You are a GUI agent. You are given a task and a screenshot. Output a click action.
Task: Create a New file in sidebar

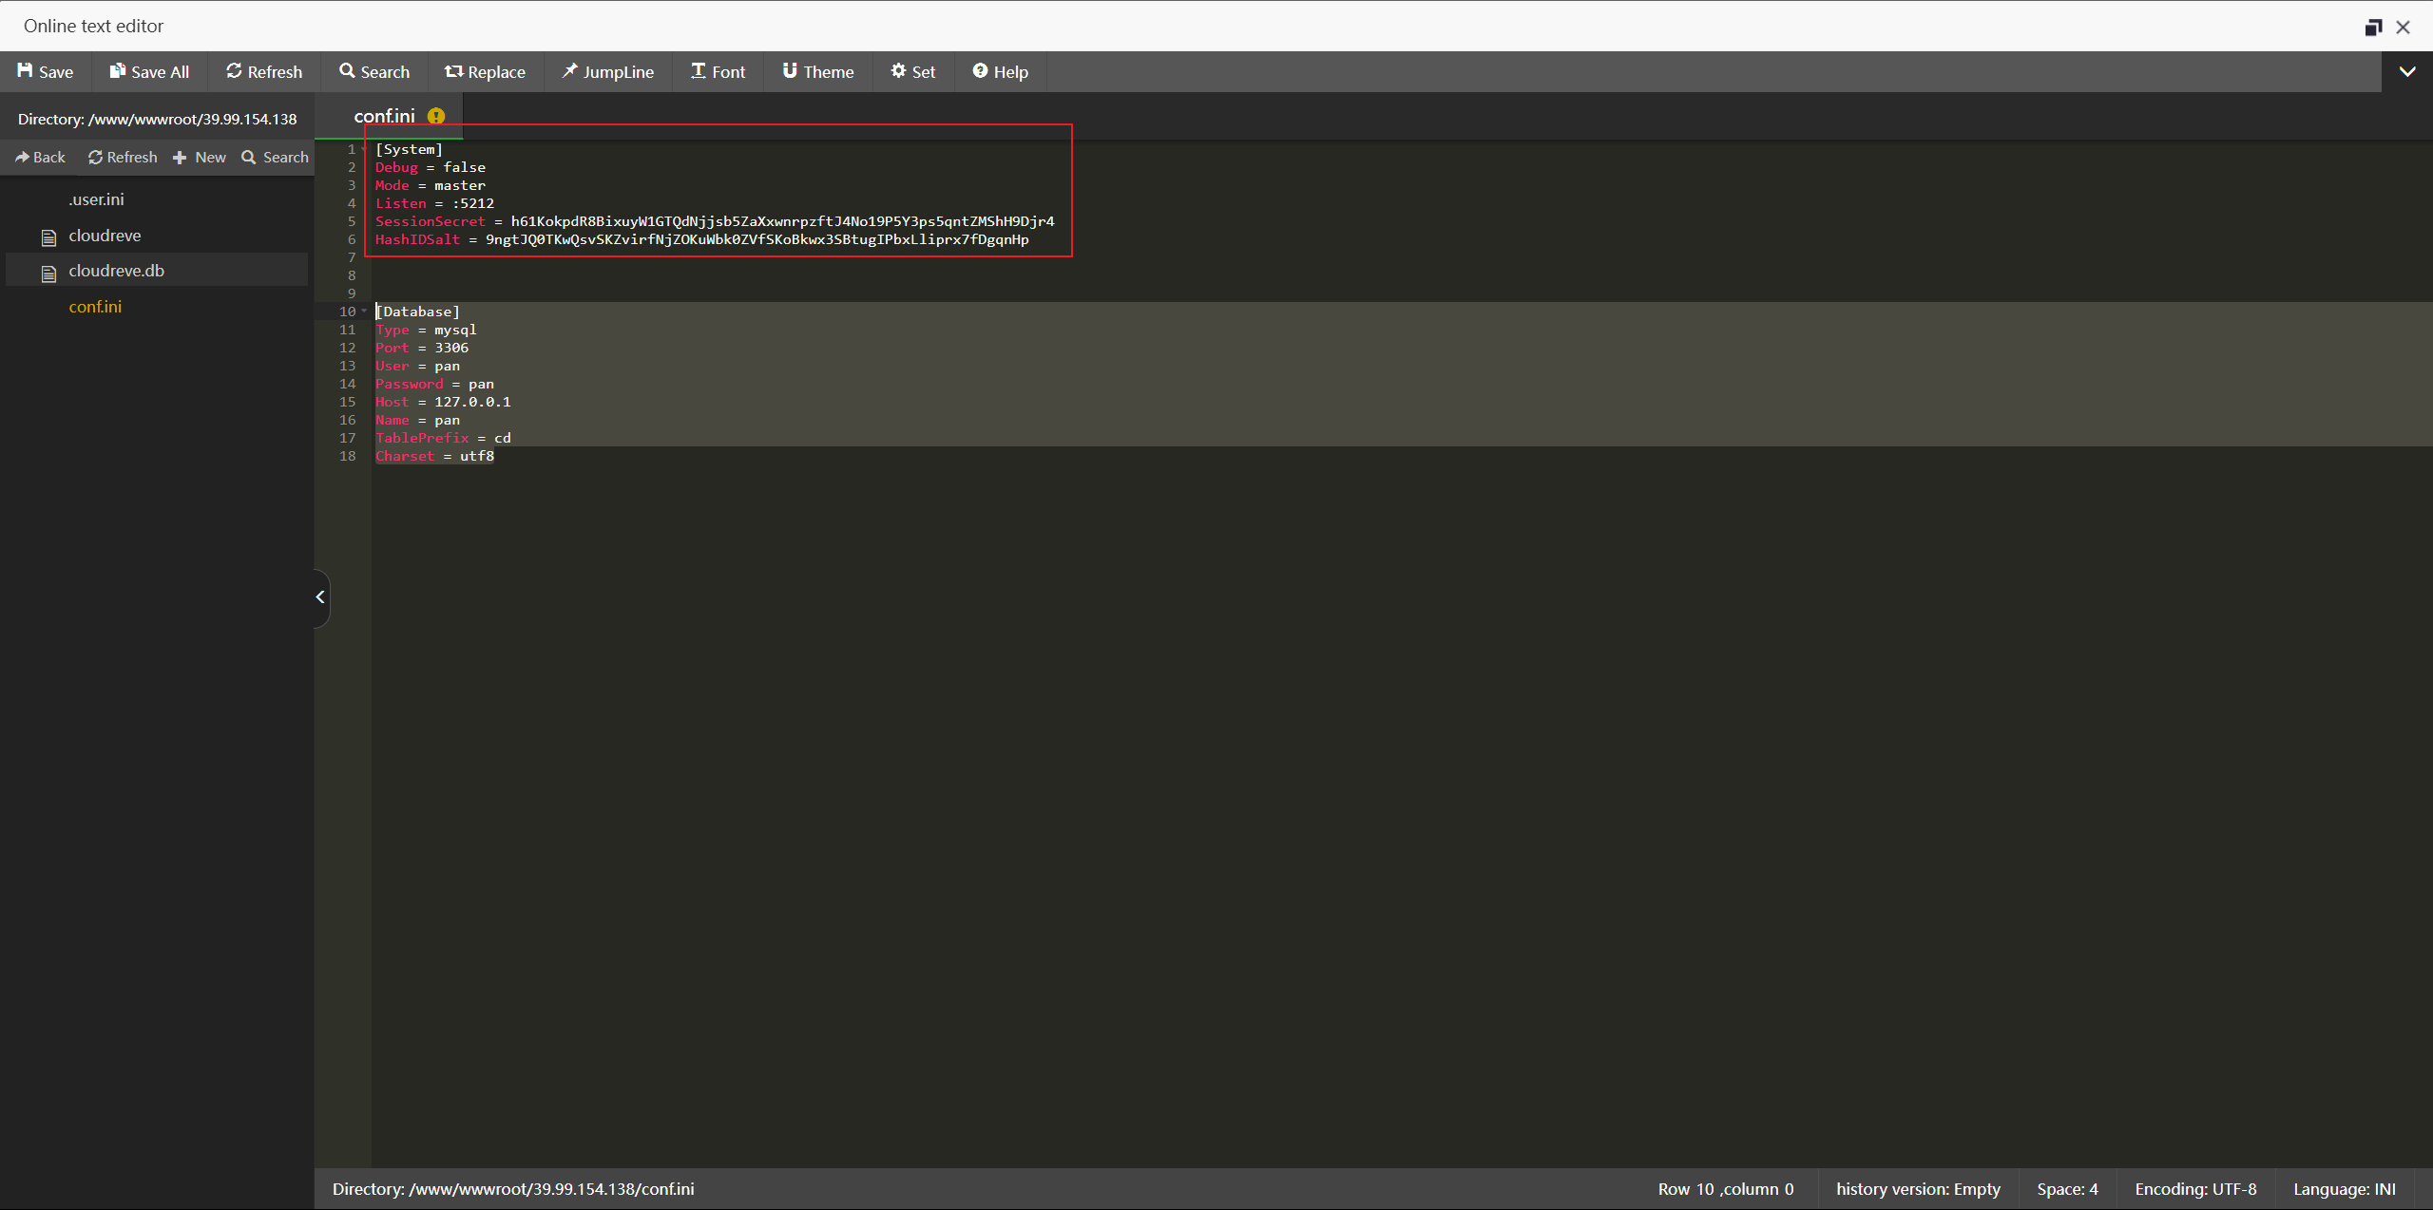click(x=200, y=158)
